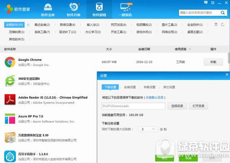The image size is (230, 163).
Task: Open the 其它设置 tab
Action: tap(169, 87)
